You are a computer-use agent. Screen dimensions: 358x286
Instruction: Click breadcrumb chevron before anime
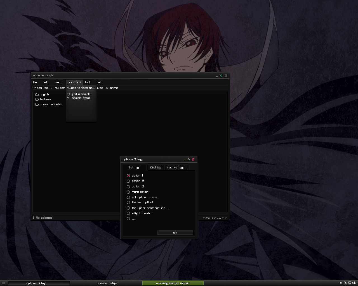pos(107,88)
